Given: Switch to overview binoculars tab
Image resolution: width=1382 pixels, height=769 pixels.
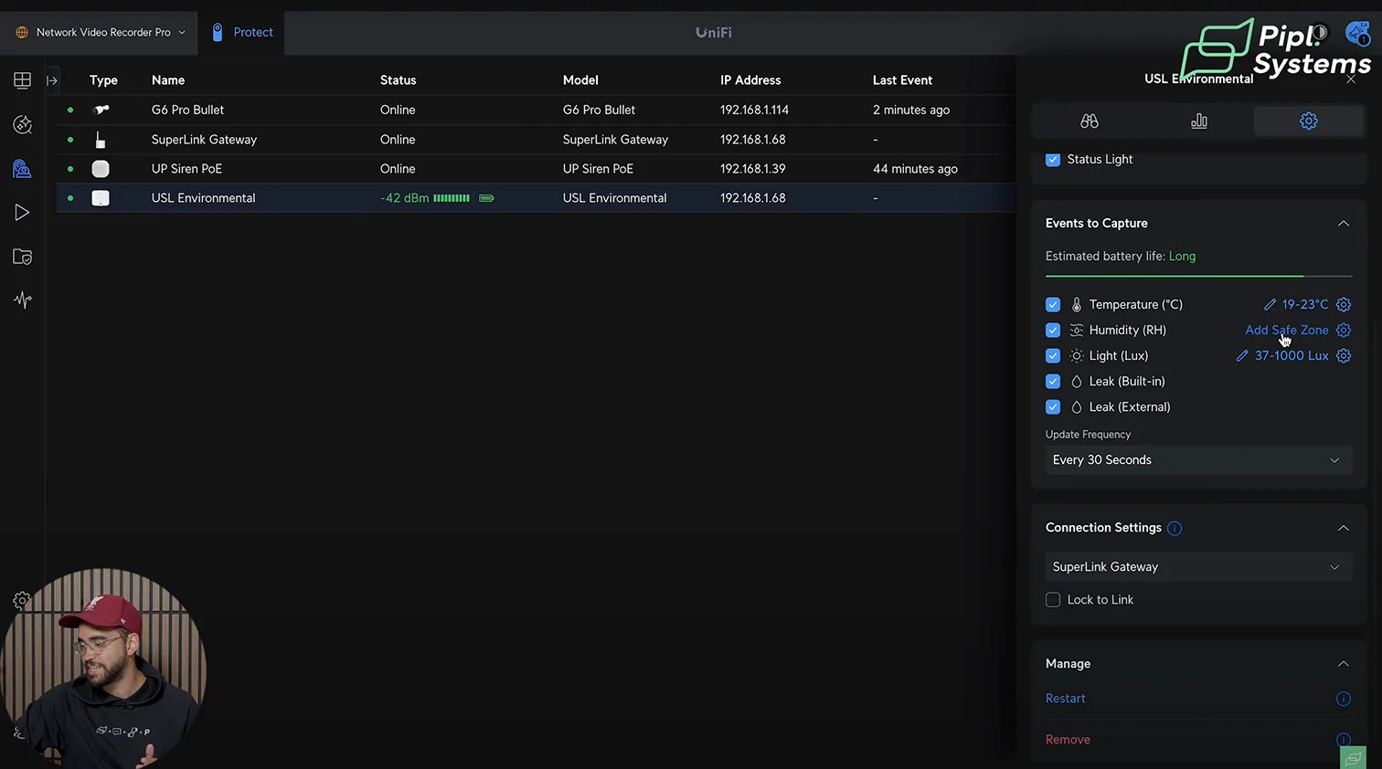Looking at the screenshot, I should point(1089,121).
